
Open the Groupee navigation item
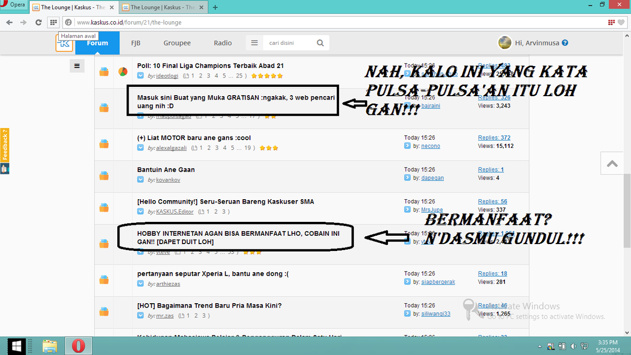(177, 43)
